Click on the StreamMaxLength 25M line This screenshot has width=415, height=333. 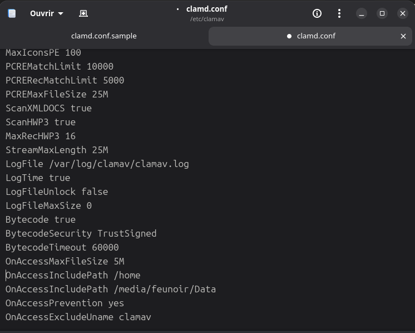pyautogui.click(x=57, y=150)
